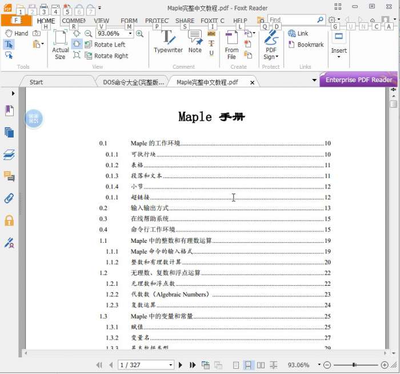The image size is (400, 374).
Task: Click the zoom out minus button in status bar
Action: [x=327, y=365]
